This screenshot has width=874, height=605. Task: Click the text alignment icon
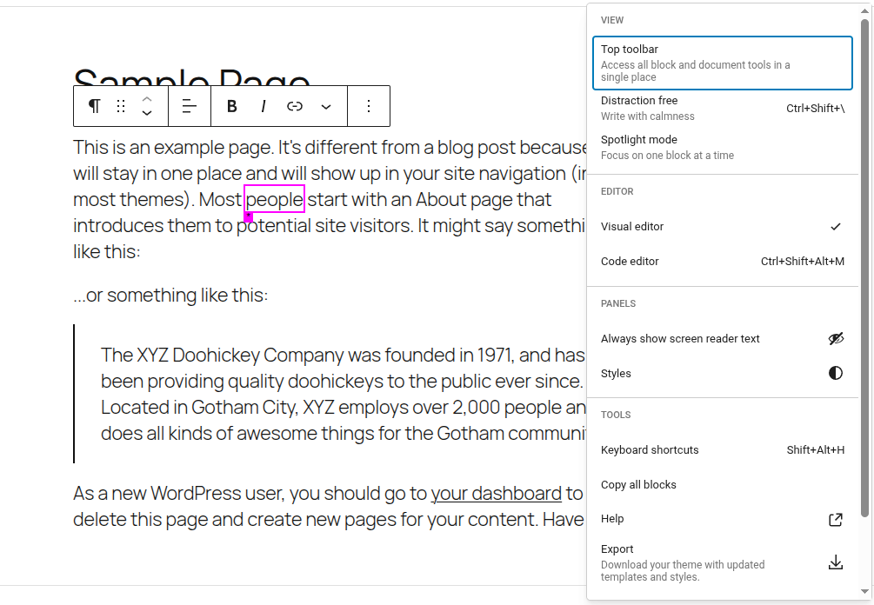pyautogui.click(x=189, y=106)
